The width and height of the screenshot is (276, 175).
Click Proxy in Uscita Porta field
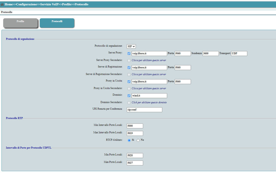click(182, 82)
